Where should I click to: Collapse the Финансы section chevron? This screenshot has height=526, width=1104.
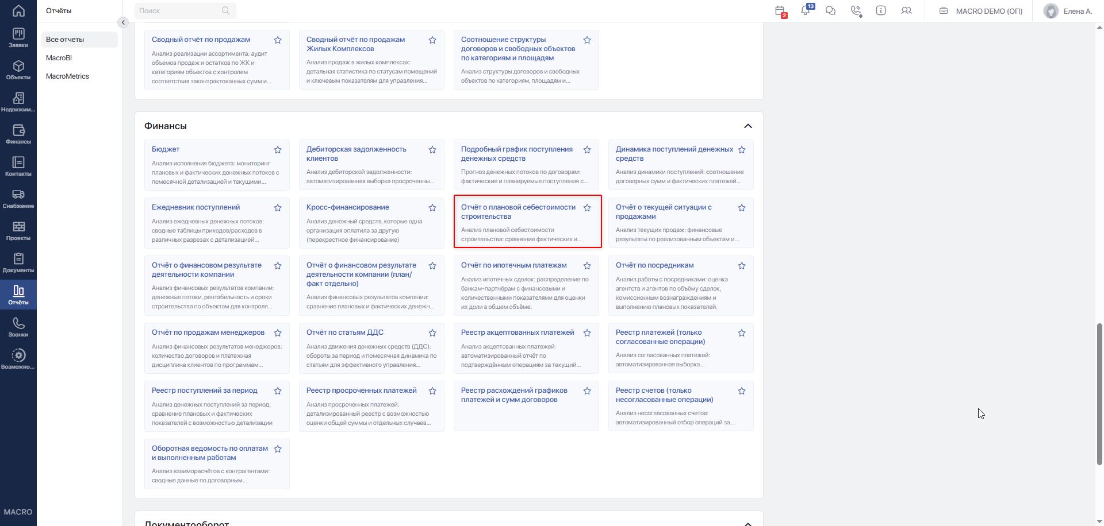[748, 126]
